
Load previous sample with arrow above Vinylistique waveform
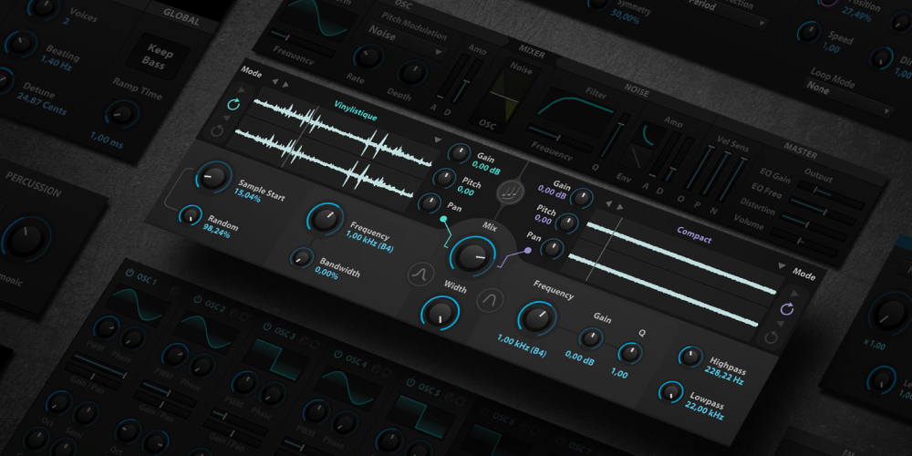click(x=275, y=82)
